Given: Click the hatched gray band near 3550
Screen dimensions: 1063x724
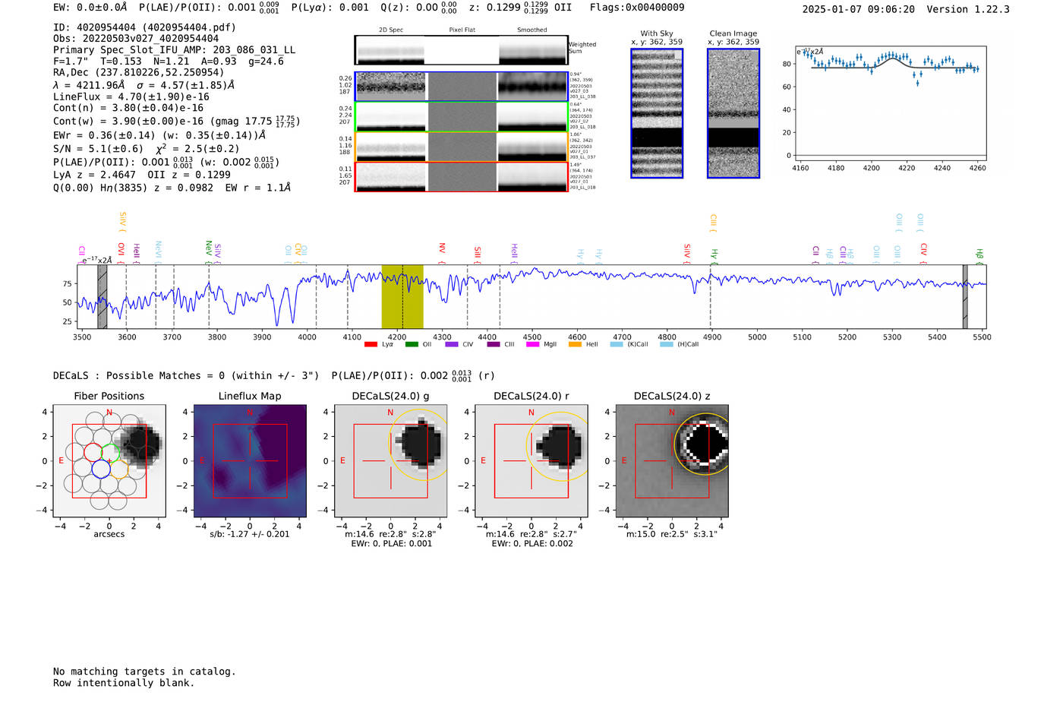Looking at the screenshot, I should click(102, 296).
